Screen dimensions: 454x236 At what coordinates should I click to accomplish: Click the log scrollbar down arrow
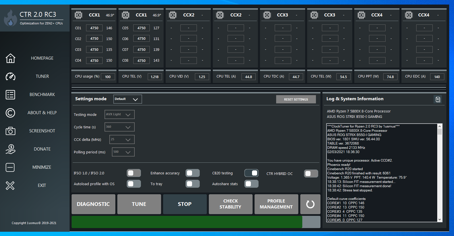440,220
